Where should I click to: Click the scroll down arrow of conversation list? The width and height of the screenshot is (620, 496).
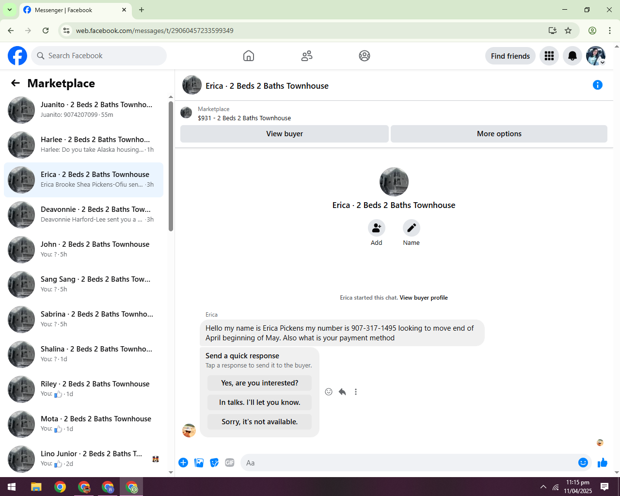171,472
